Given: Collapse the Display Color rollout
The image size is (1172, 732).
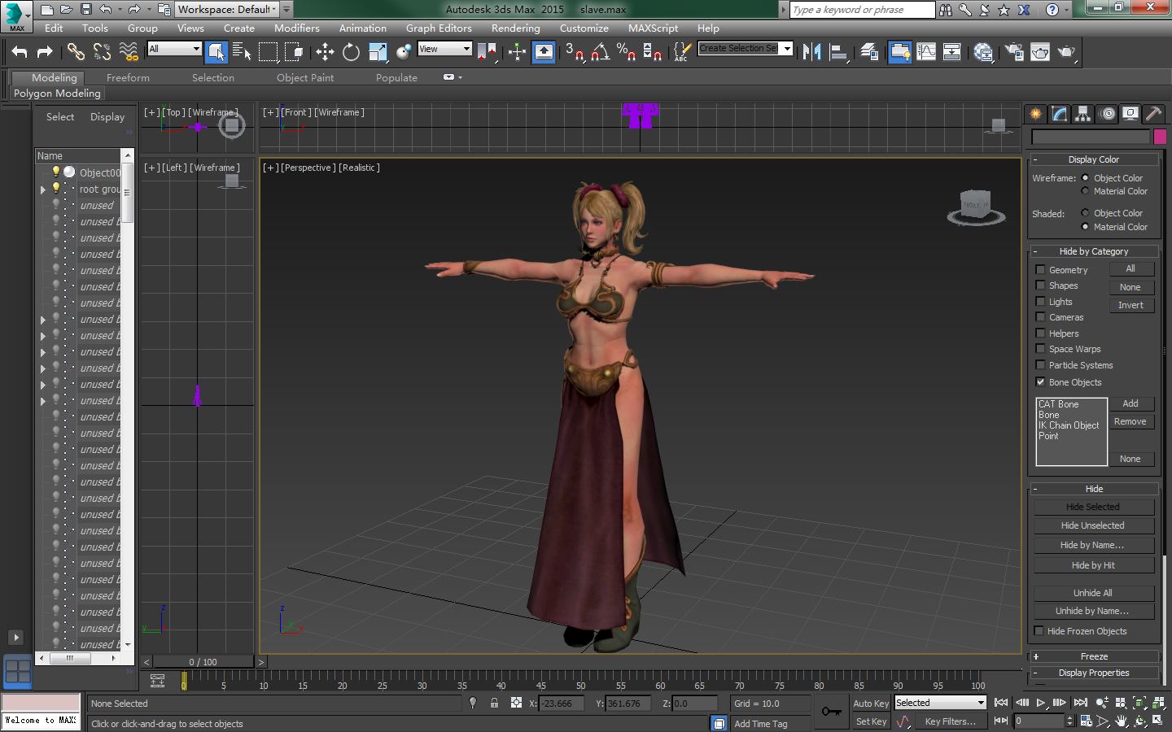Looking at the screenshot, I should tap(1094, 159).
